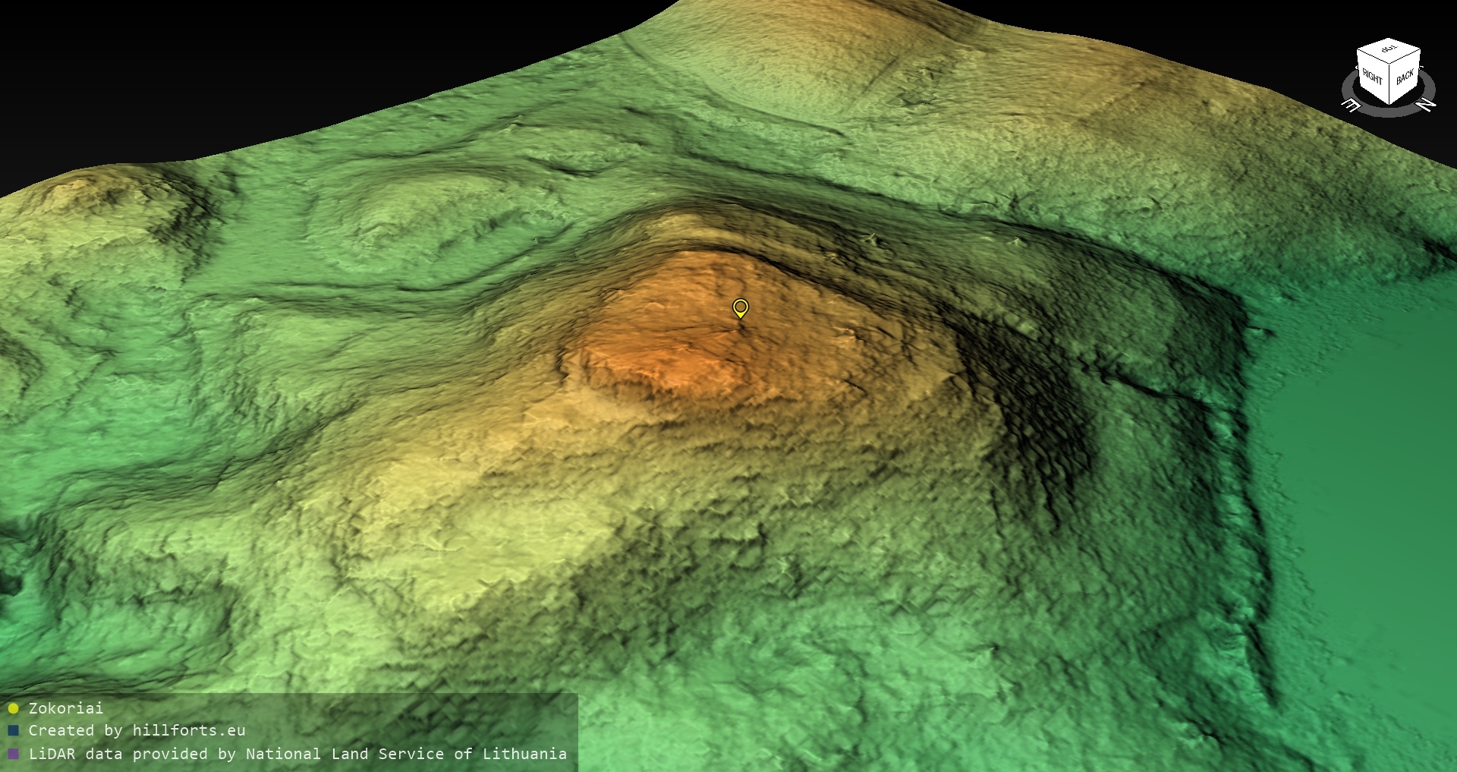Select the Zokoriai label in the legend

65,708
